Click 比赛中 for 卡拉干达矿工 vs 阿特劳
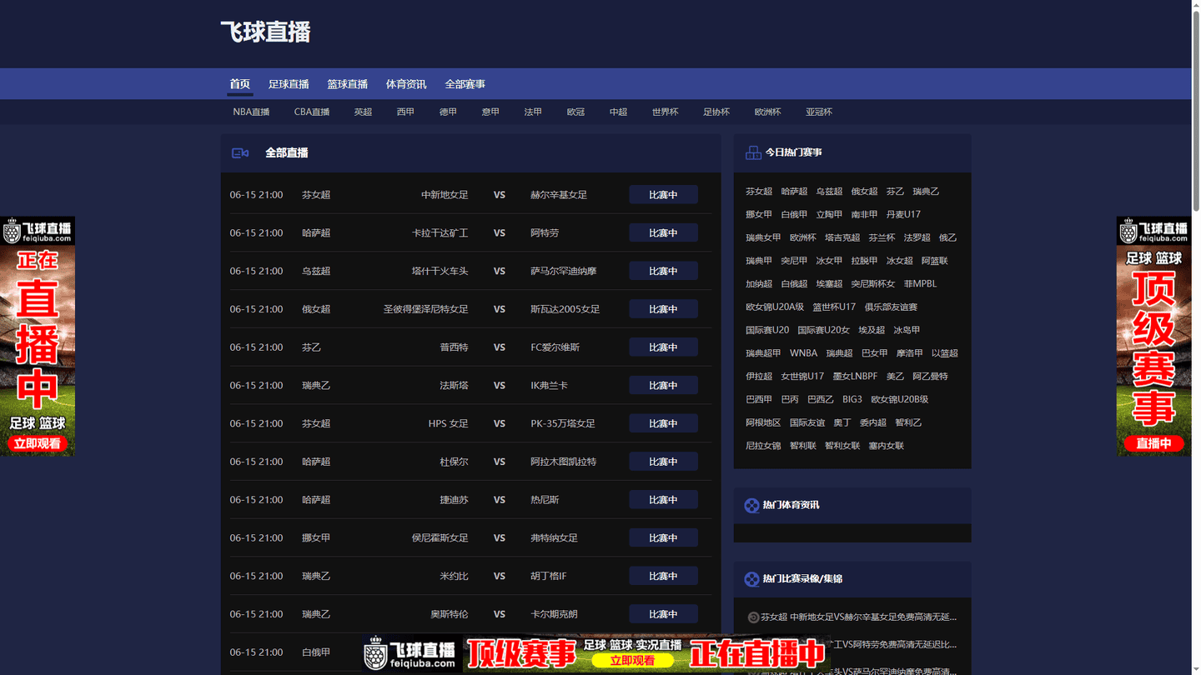Screen dimensions: 1201x675 663,233
